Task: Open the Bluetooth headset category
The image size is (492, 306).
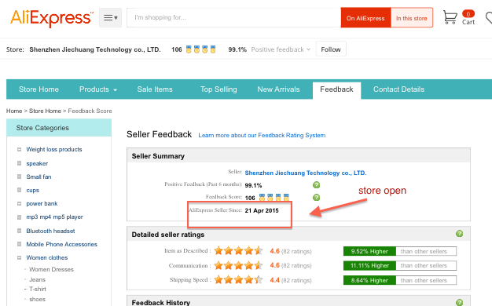Action: pyautogui.click(x=50, y=231)
